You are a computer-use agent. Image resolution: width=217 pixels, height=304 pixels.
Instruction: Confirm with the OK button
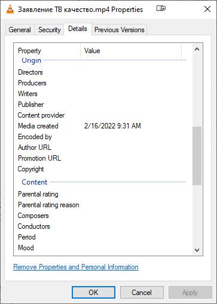(x=93, y=293)
